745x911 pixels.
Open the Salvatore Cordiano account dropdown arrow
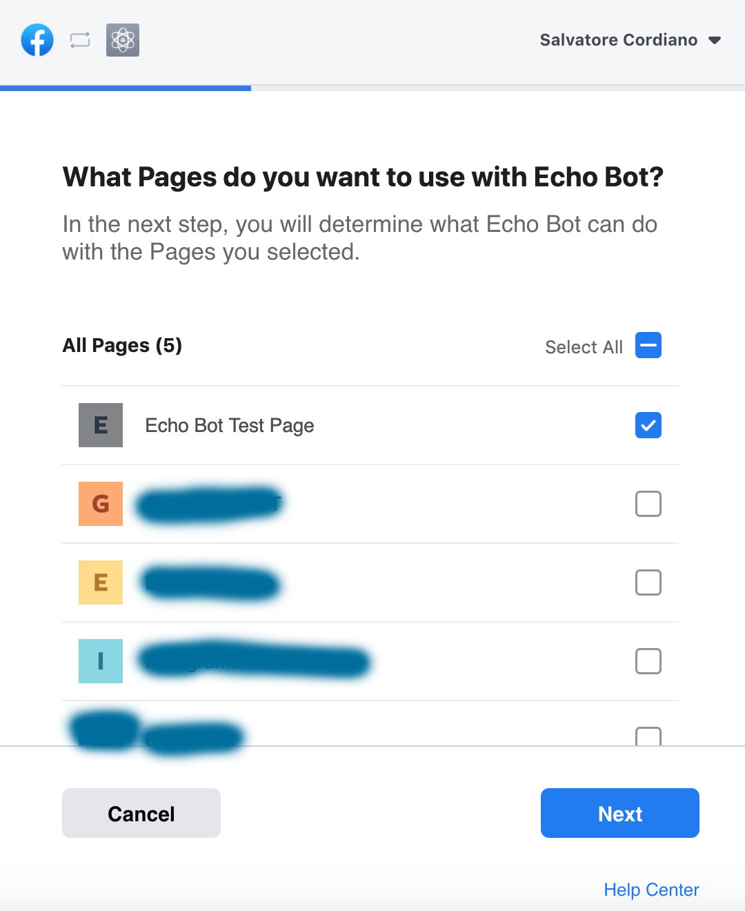[x=715, y=40]
